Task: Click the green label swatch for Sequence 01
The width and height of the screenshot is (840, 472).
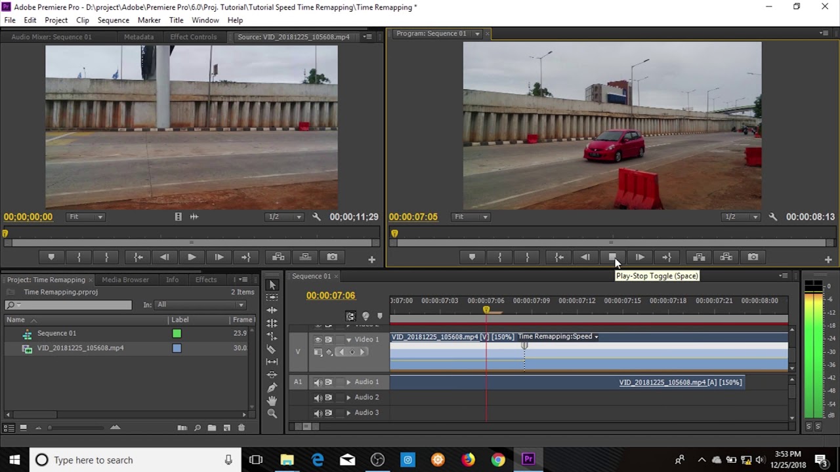Action: click(177, 334)
